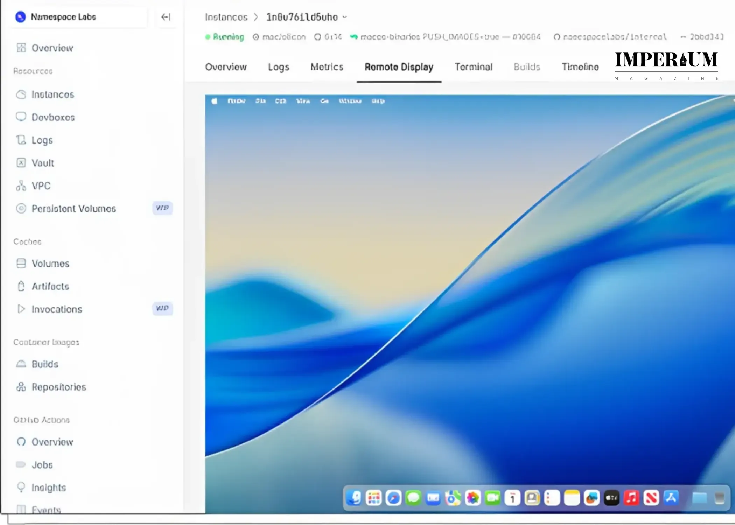The width and height of the screenshot is (735, 525).
Task: Switch to the Metrics tab
Action: [x=327, y=67]
